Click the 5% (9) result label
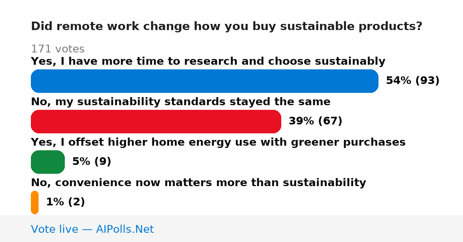This screenshot has width=463, height=242. [91, 161]
